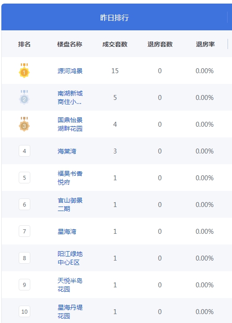232x323 pixels.
Task: Open the 南湖新城商住小... property link
Action: 70,97
